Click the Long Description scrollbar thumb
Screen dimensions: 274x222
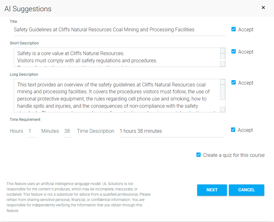coord(223,92)
